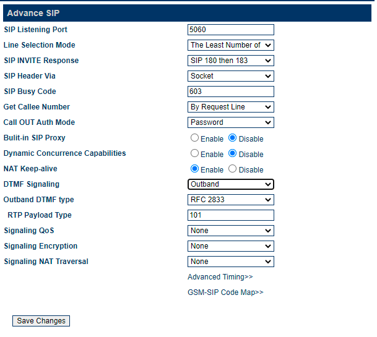Screen dimensions: 377x337
Task: Enable the Bulit-in SIP Proxy option
Action: tap(194, 138)
